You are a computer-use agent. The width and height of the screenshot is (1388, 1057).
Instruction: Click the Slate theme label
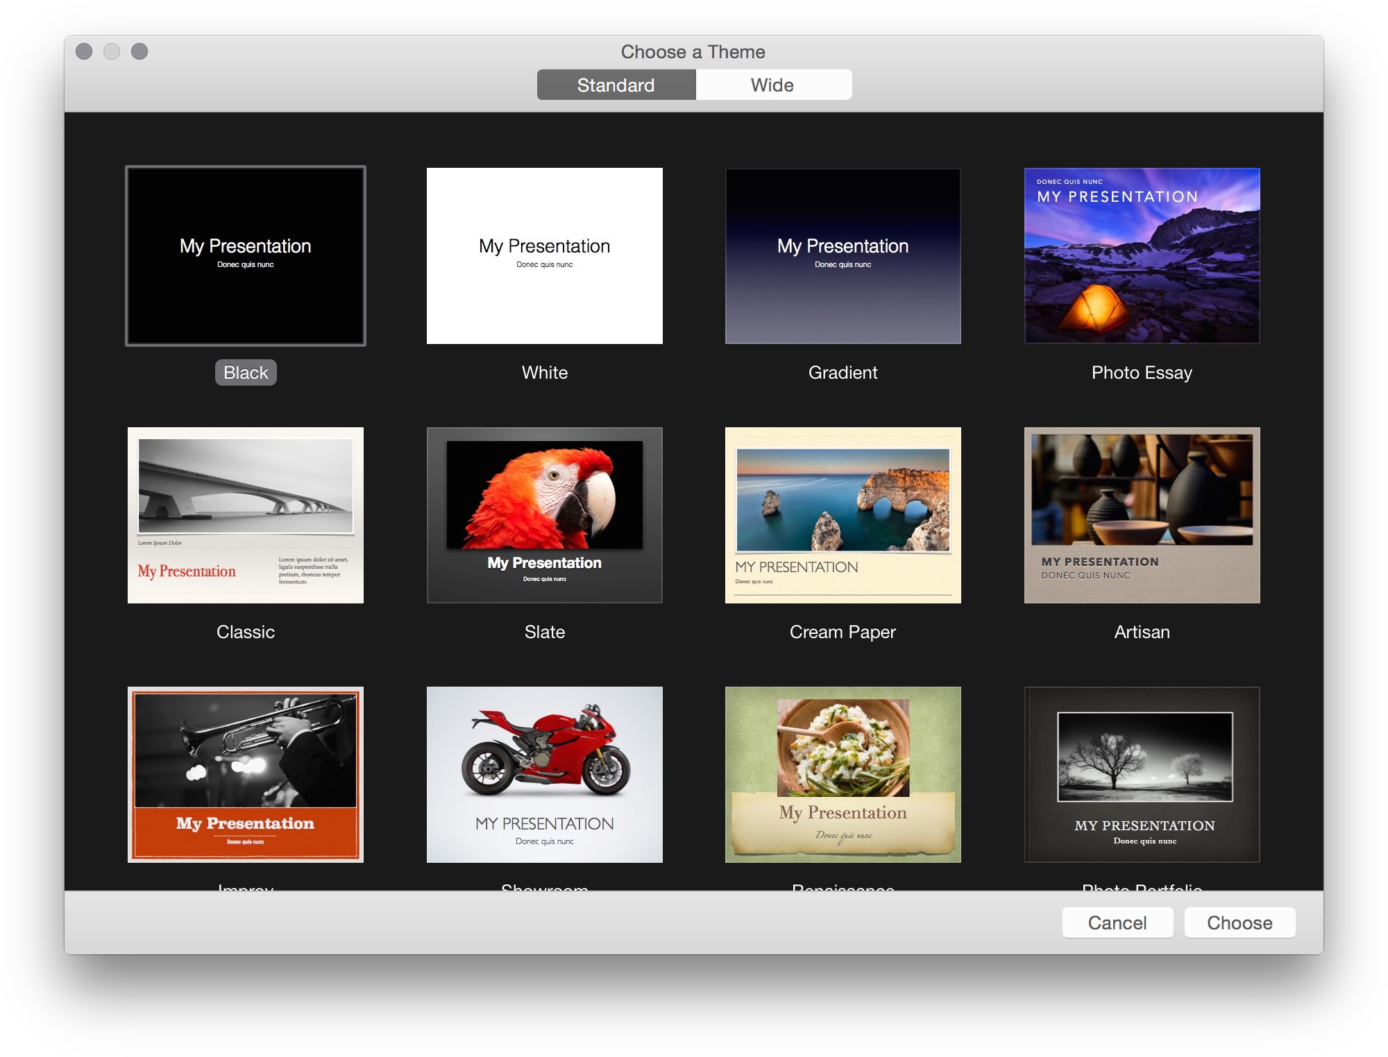click(x=545, y=632)
